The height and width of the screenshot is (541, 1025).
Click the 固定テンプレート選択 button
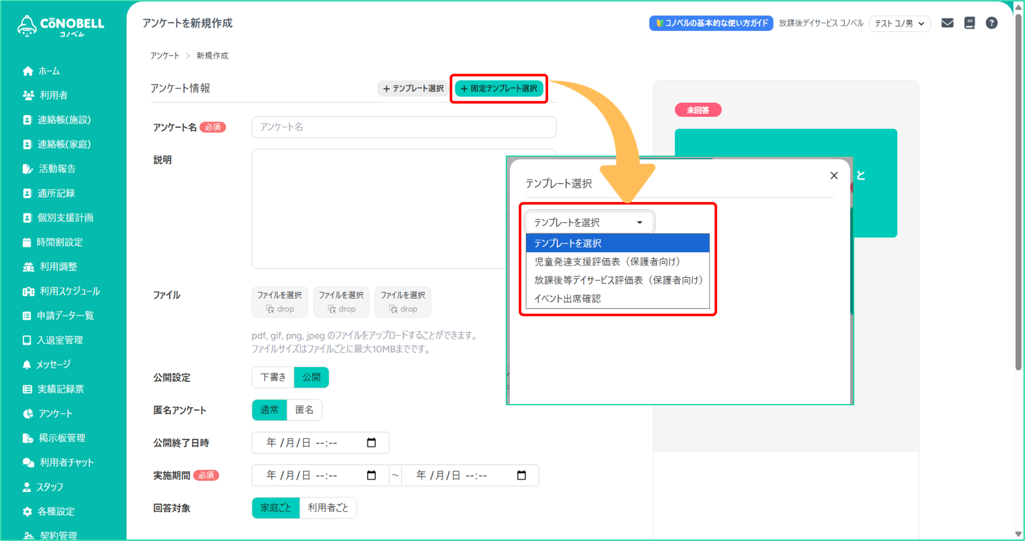pos(499,88)
